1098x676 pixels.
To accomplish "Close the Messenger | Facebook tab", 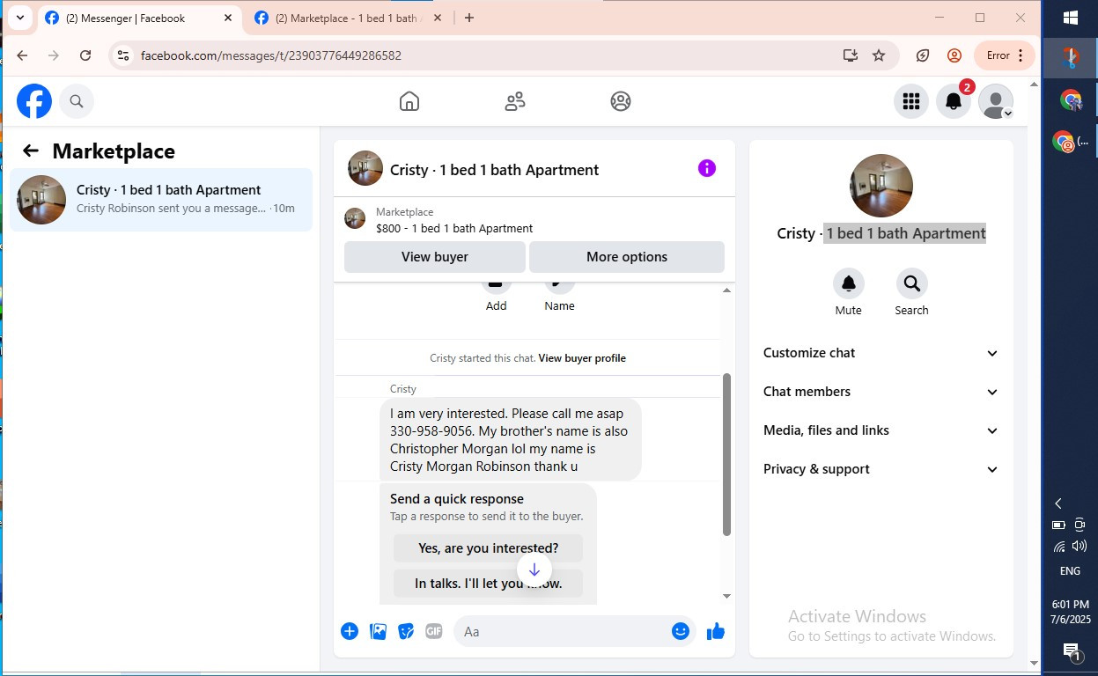I will coord(228,18).
